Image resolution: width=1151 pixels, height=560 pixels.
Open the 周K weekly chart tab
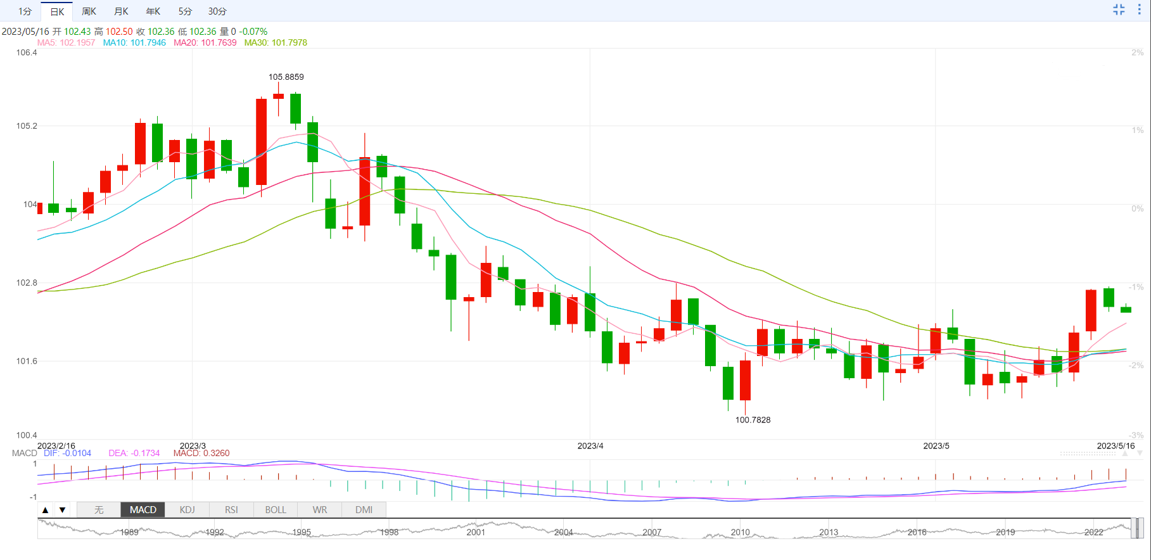[89, 11]
